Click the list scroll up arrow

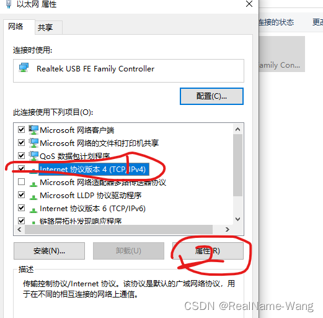point(237,129)
